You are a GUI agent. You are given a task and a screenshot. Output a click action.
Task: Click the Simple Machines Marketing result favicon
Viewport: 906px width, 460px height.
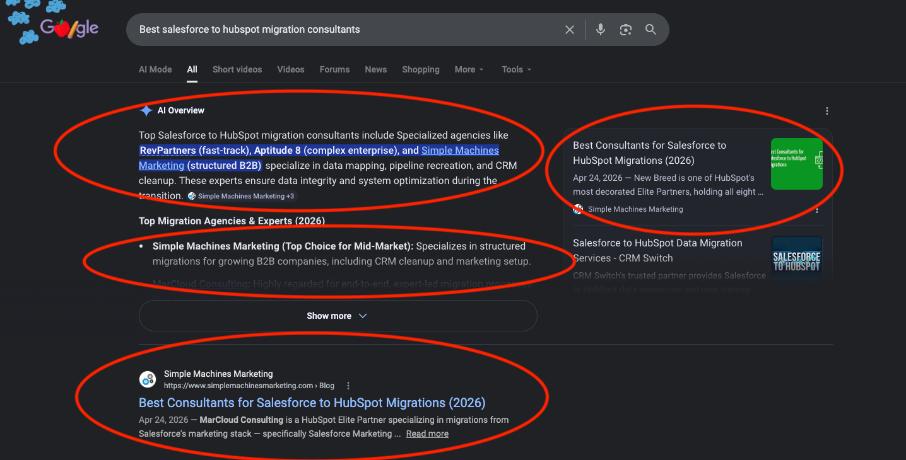coord(148,379)
